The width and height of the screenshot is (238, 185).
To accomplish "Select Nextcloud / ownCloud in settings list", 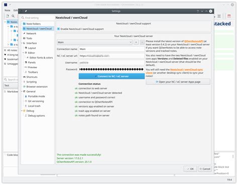I will (39, 29).
